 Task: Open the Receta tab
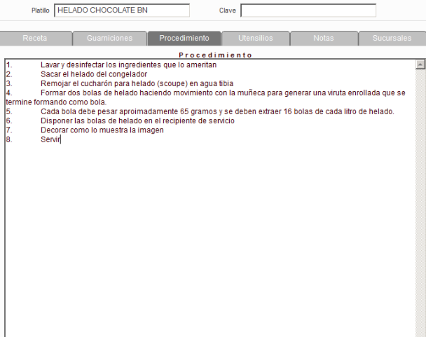35,39
